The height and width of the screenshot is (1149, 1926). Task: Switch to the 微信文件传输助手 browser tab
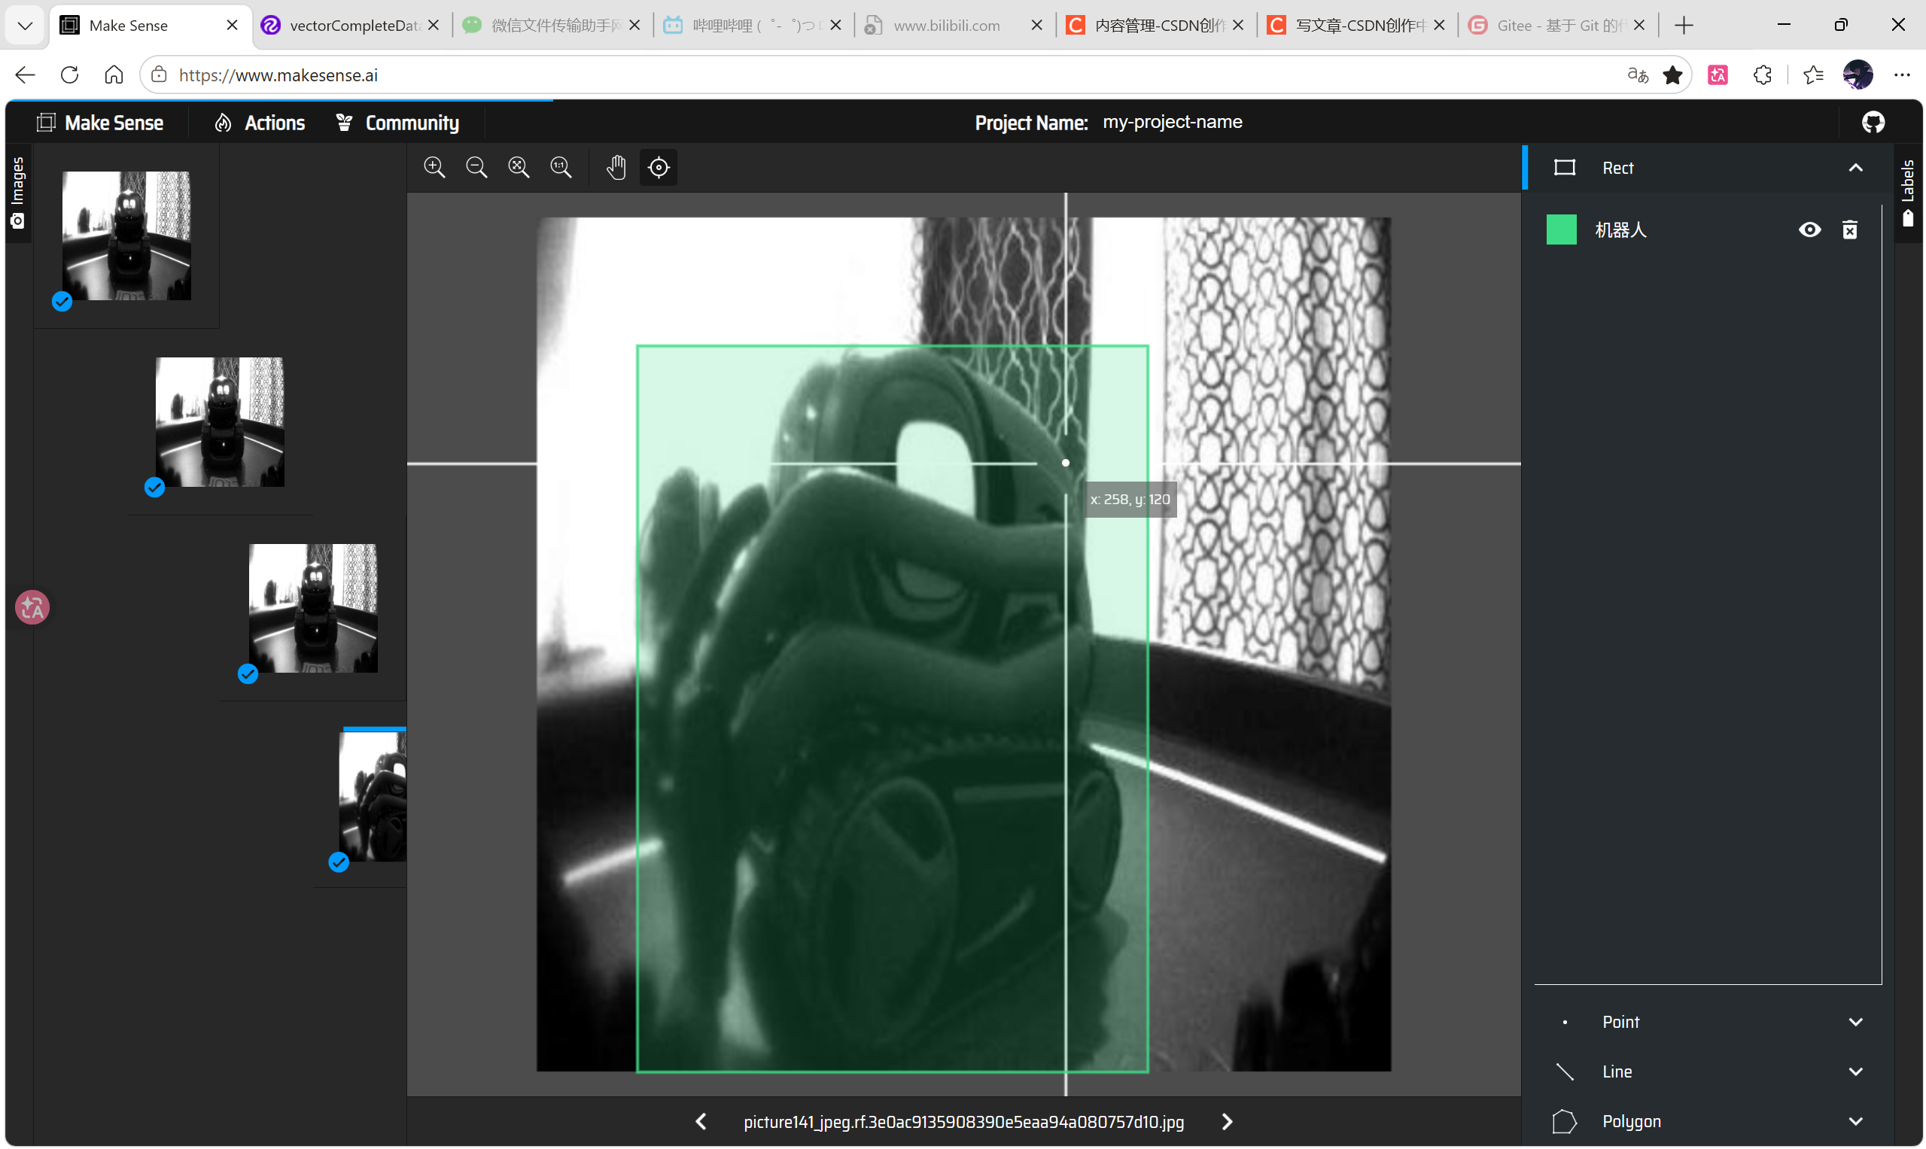(x=553, y=26)
